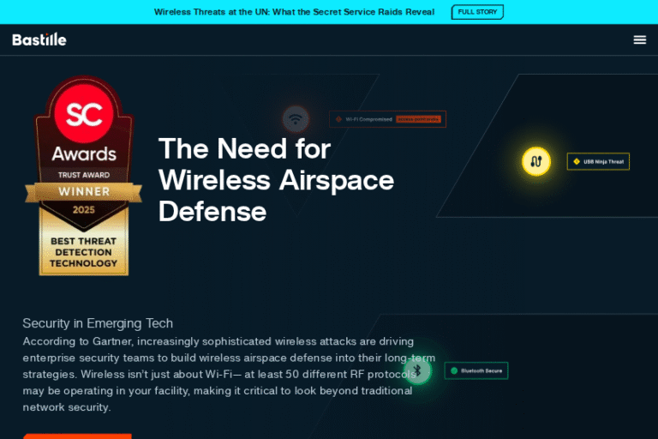Click the yellow USB cable icon
This screenshot has width=658, height=439.
[x=536, y=161]
